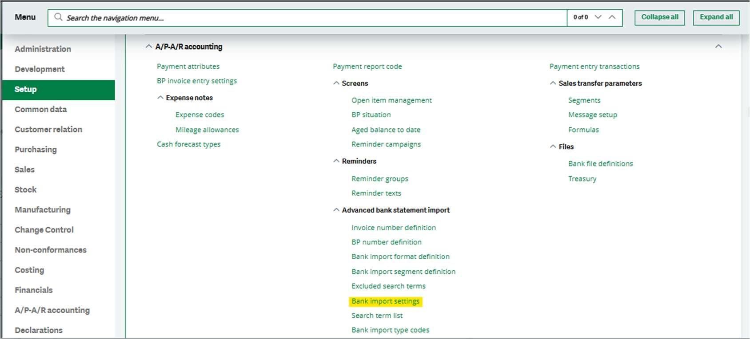The width and height of the screenshot is (750, 339).
Task: Collapse Advanced bank statement import group
Action: 336,210
